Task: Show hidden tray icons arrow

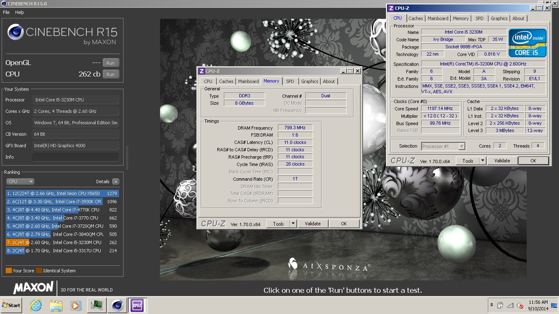Action: [491, 305]
